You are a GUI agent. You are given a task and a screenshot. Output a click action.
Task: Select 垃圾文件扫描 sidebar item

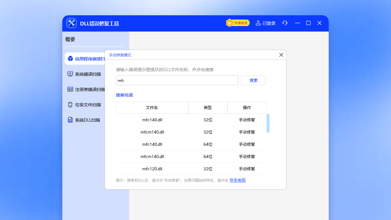pyautogui.click(x=85, y=105)
